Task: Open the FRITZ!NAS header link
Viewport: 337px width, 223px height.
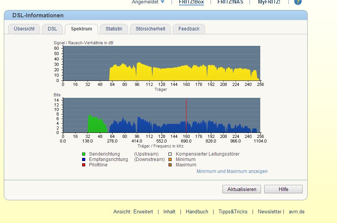Action: pyautogui.click(x=230, y=2)
